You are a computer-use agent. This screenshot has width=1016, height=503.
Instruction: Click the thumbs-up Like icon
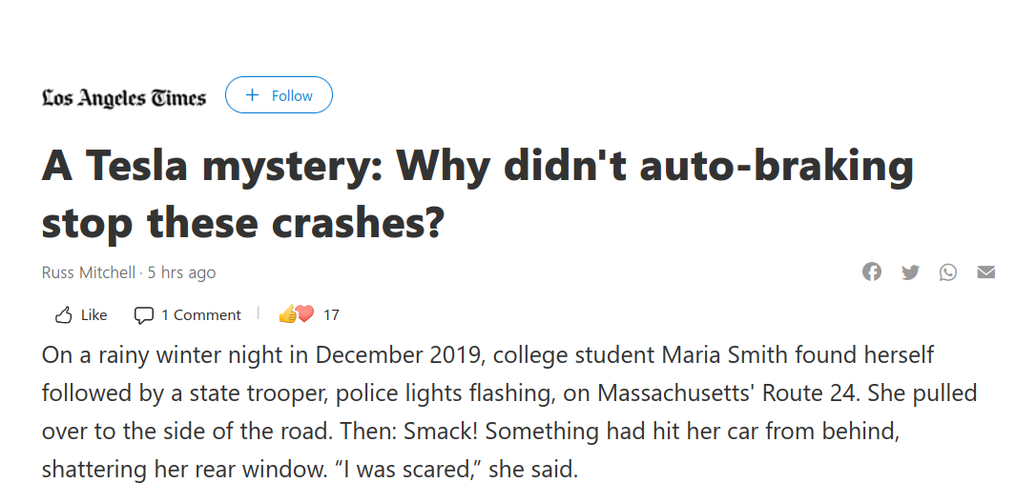[64, 315]
